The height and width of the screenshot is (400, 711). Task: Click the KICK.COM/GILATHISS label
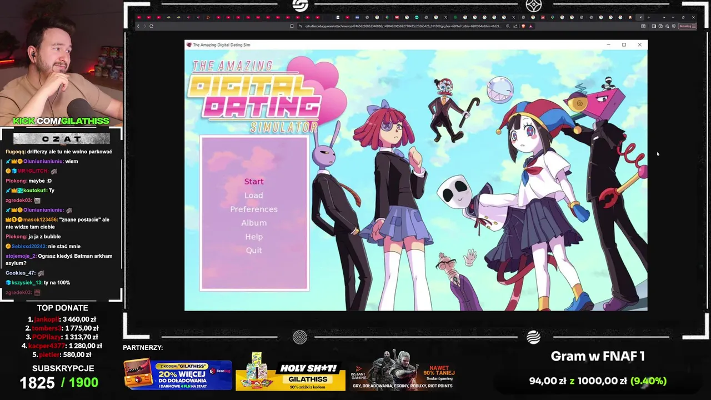click(61, 121)
